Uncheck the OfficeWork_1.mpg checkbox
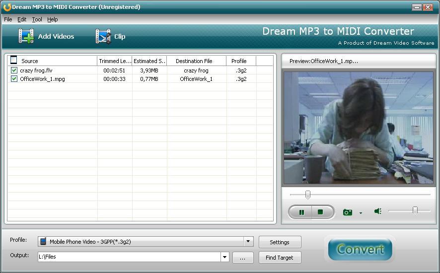This screenshot has height=273, width=440. (14, 78)
